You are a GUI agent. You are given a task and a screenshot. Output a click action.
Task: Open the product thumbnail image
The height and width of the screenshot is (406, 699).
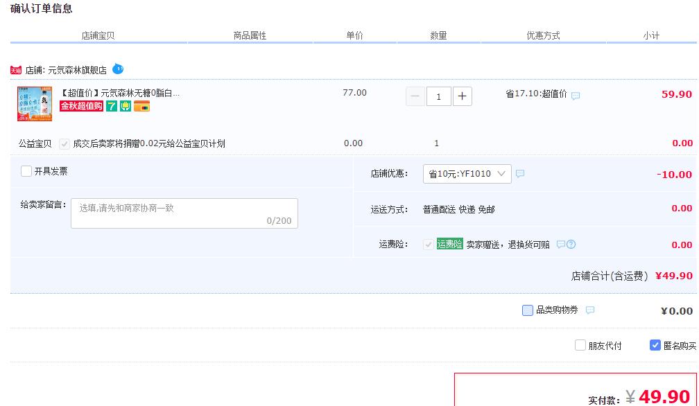[35, 104]
